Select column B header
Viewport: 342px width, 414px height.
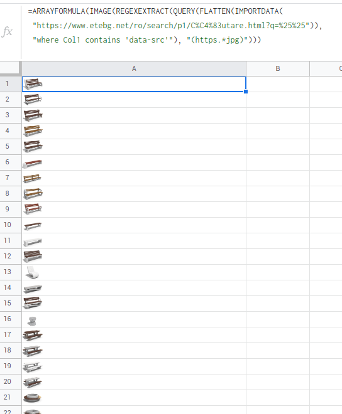click(278, 68)
